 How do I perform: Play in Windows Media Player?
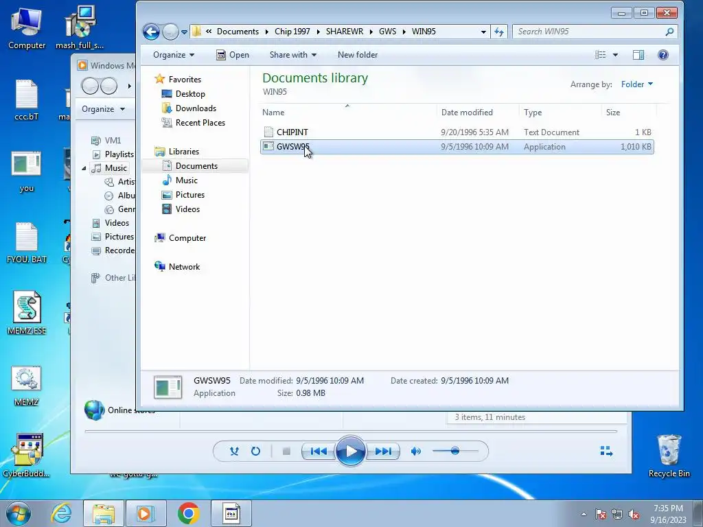coord(350,451)
